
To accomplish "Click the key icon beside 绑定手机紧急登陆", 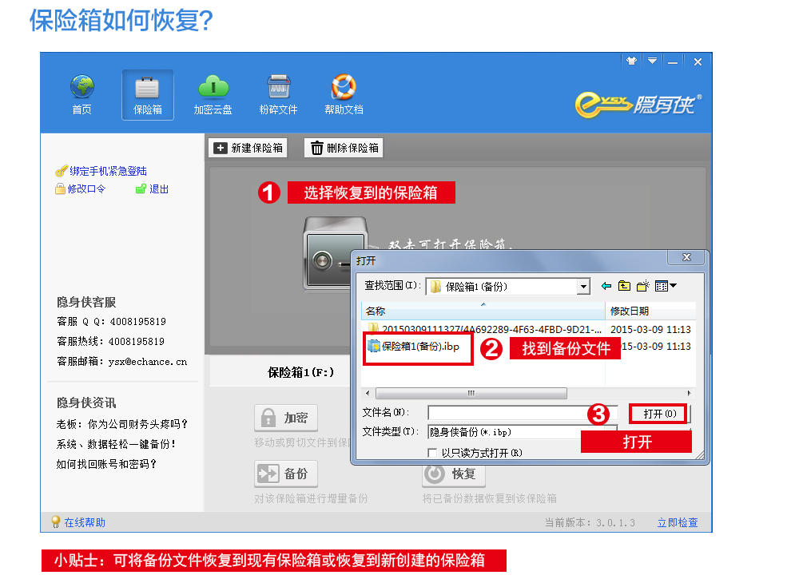I will click(61, 172).
